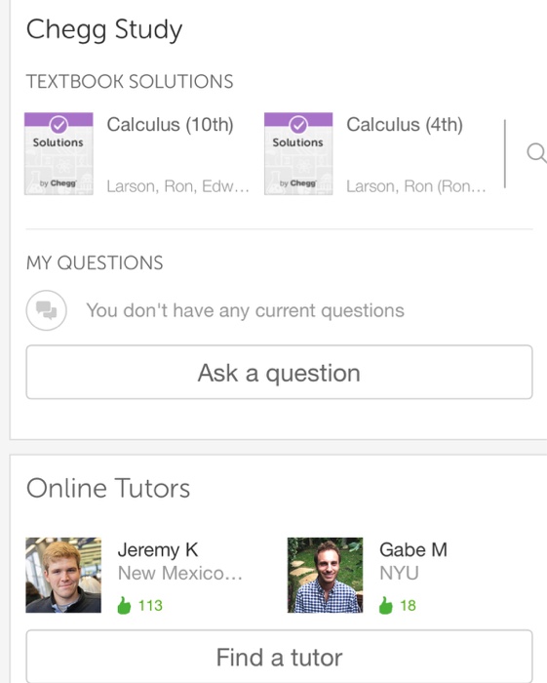Open tutor name Jeremy K
Image resolution: width=547 pixels, height=683 pixels.
pyautogui.click(x=158, y=550)
